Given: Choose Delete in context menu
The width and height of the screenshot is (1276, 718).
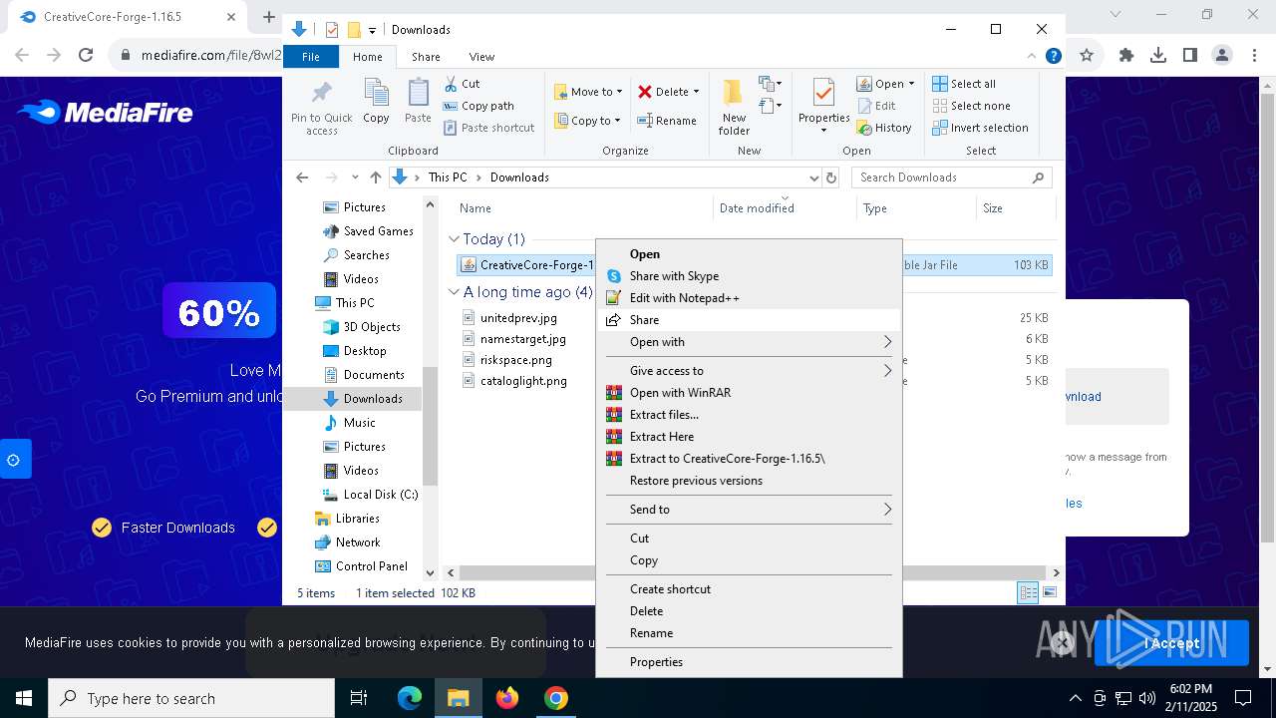Looking at the screenshot, I should (750, 611).
